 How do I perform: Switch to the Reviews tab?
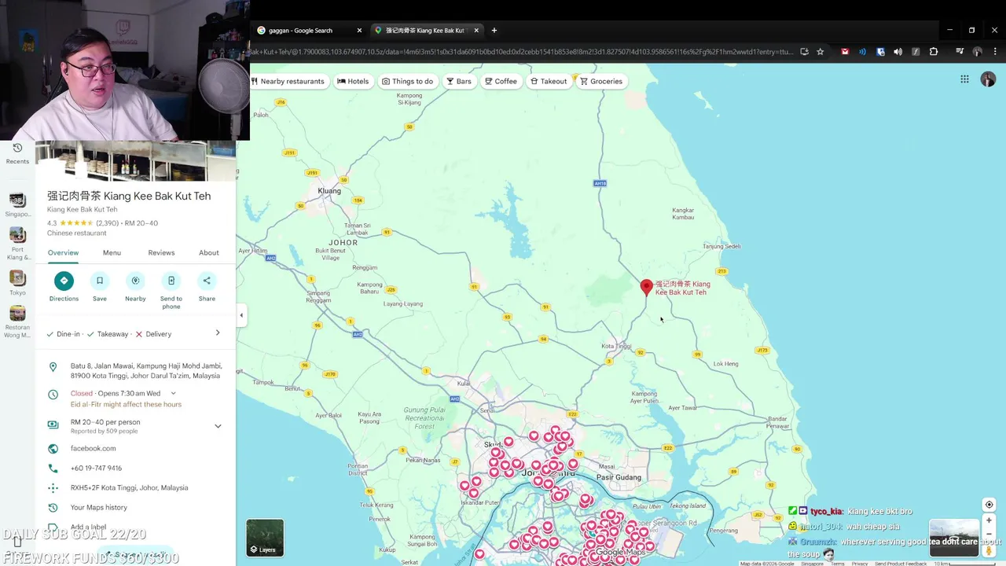[161, 252]
